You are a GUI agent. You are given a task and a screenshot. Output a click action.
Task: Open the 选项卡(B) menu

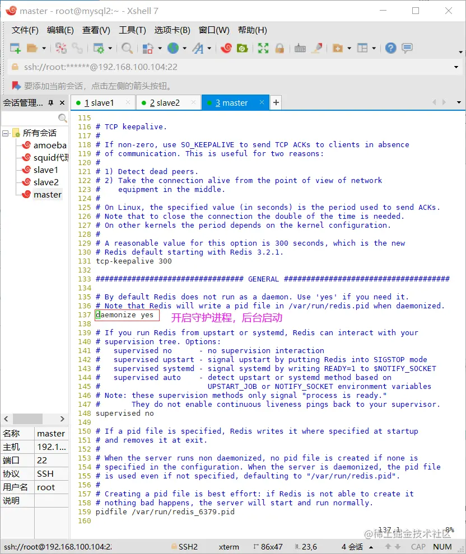point(172,30)
